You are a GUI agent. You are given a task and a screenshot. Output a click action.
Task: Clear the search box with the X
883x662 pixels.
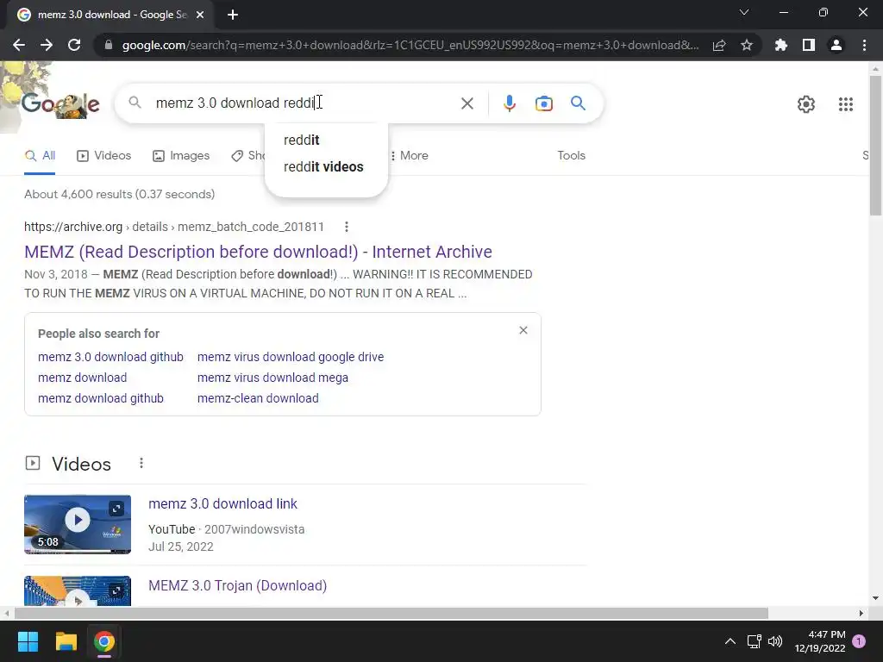point(467,103)
